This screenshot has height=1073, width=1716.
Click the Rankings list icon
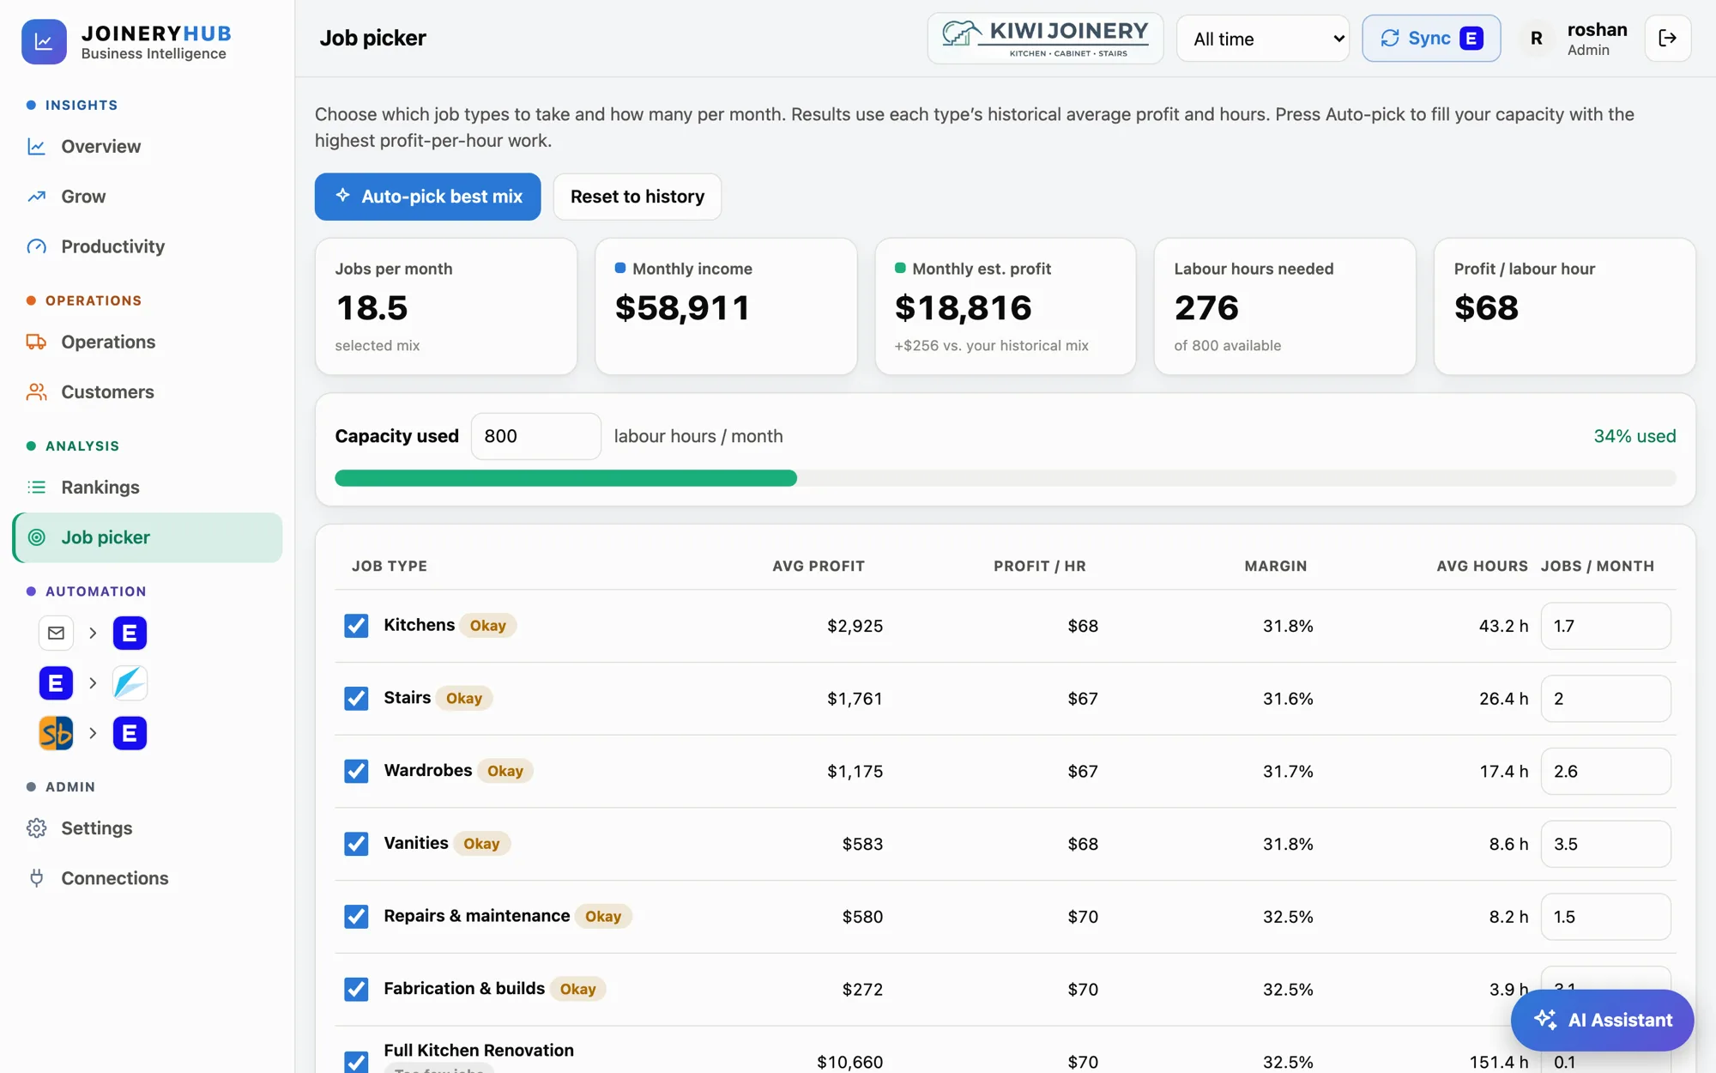pyautogui.click(x=36, y=487)
